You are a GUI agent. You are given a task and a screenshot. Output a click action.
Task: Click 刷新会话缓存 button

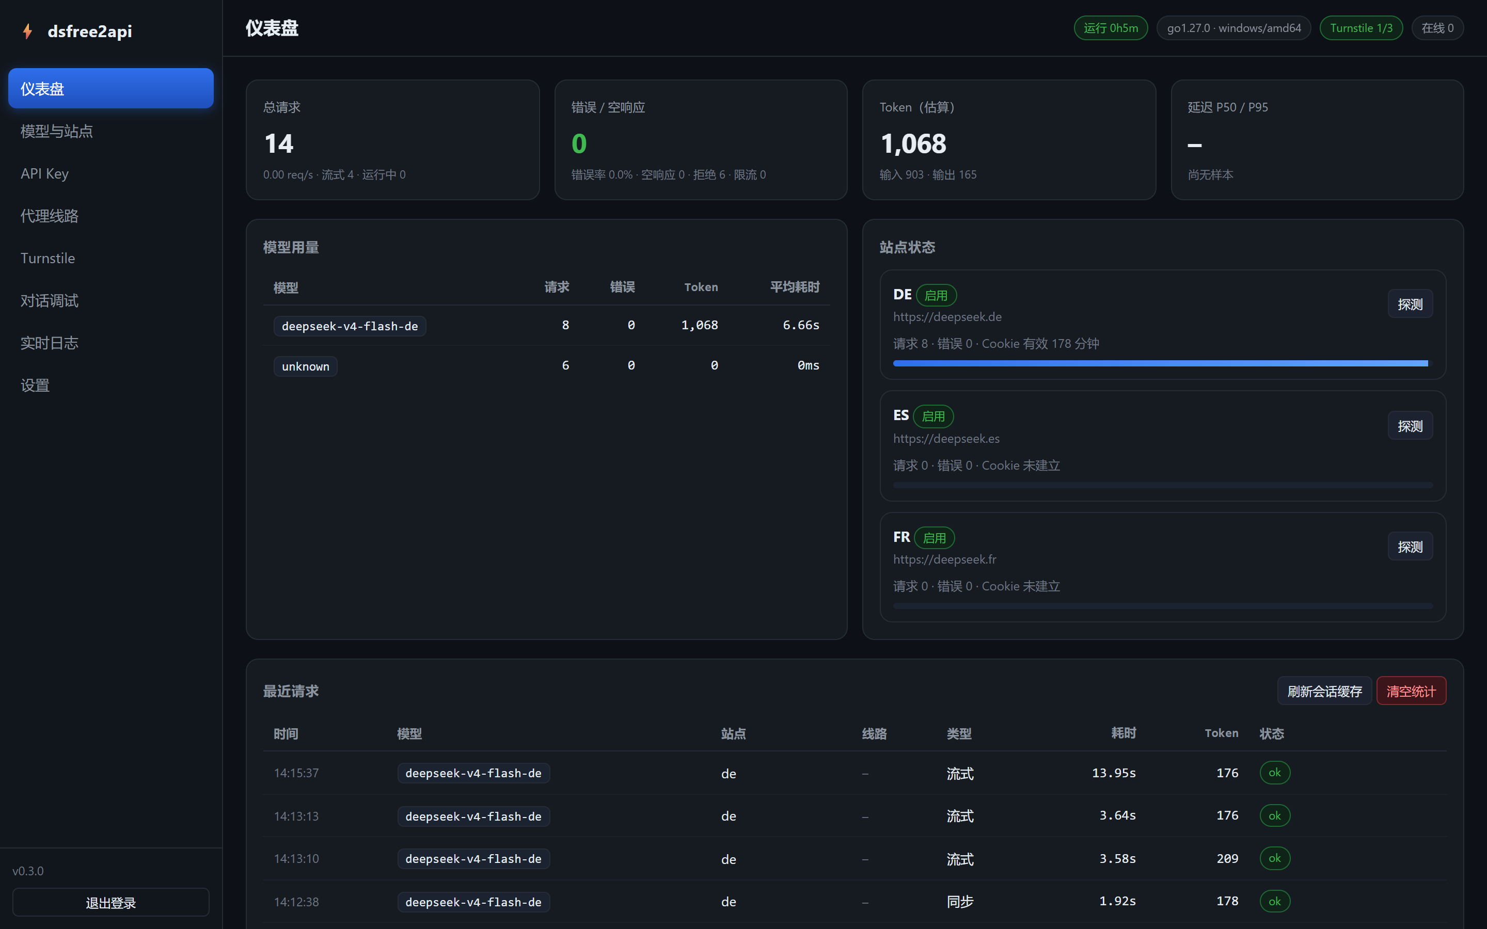coord(1325,691)
